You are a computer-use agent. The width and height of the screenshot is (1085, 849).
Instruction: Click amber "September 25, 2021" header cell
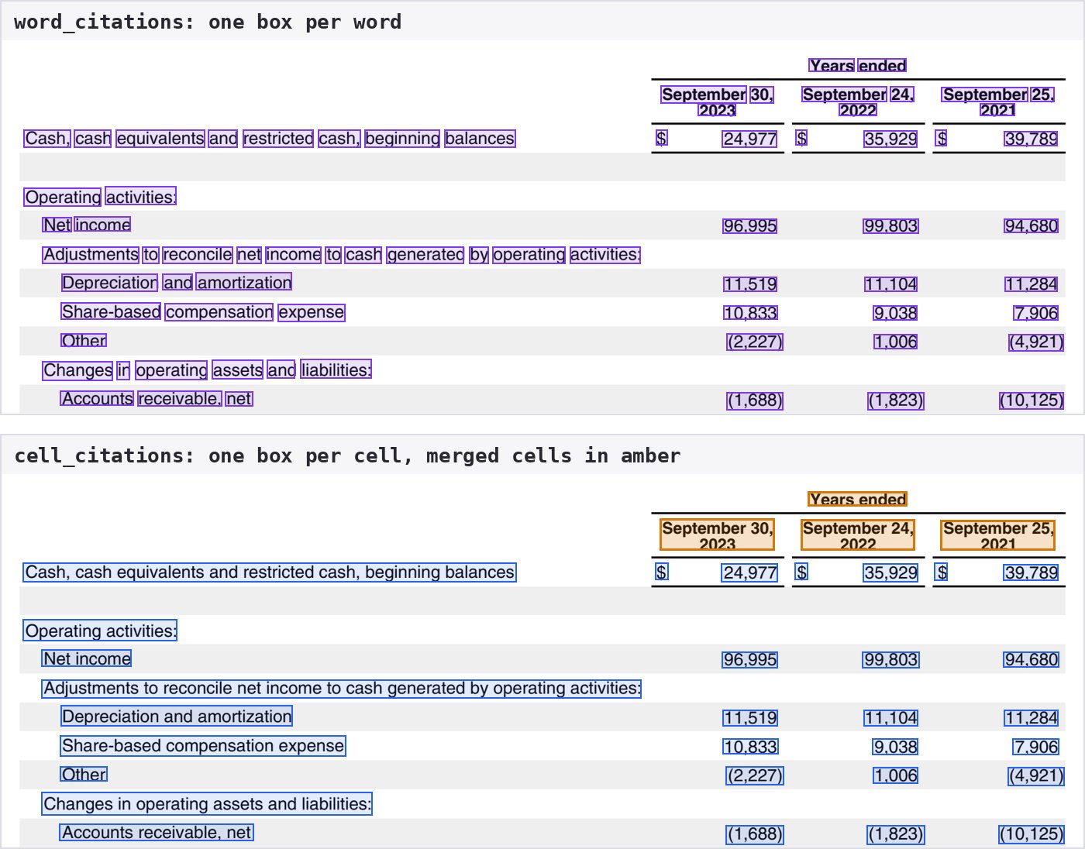[x=997, y=535]
